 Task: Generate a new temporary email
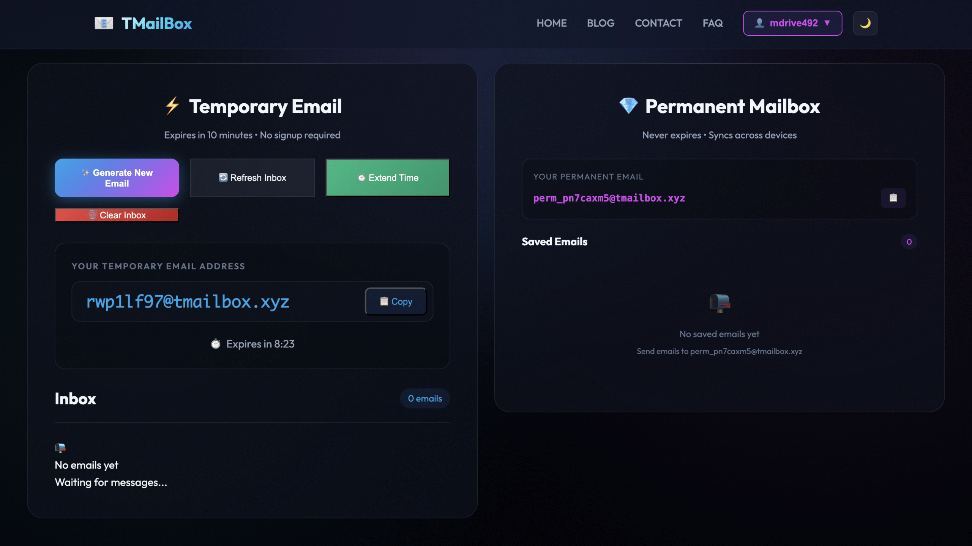pos(117,177)
